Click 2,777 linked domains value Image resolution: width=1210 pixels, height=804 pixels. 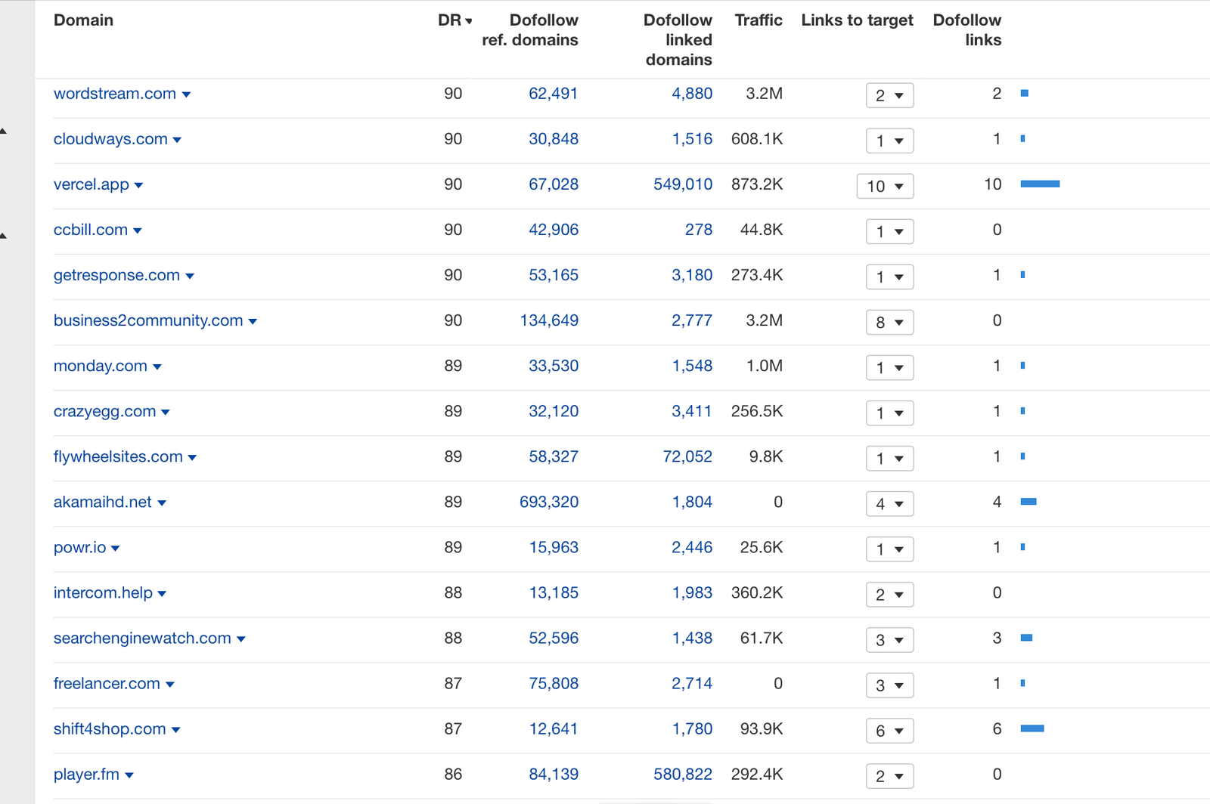pos(692,320)
